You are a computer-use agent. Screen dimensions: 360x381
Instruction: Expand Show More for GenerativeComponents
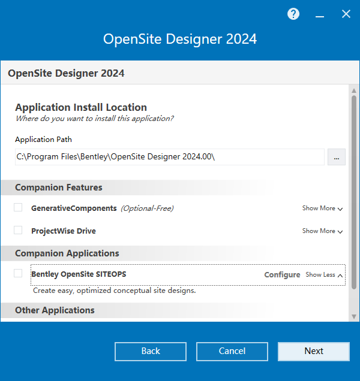click(323, 208)
